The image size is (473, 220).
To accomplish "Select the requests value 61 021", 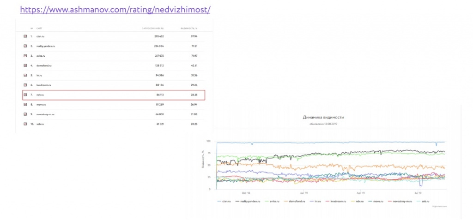I will [x=159, y=124].
